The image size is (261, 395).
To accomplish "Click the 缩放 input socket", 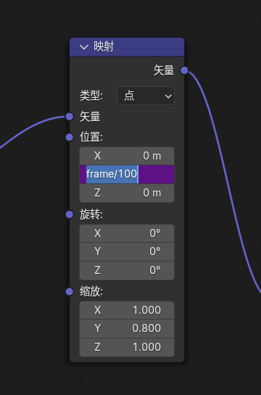I will pyautogui.click(x=70, y=291).
